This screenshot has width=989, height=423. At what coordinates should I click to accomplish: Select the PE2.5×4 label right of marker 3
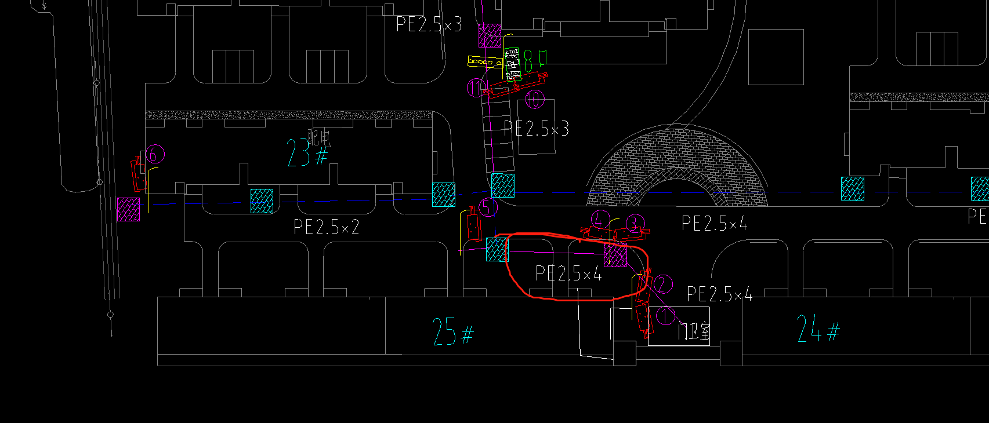[714, 224]
